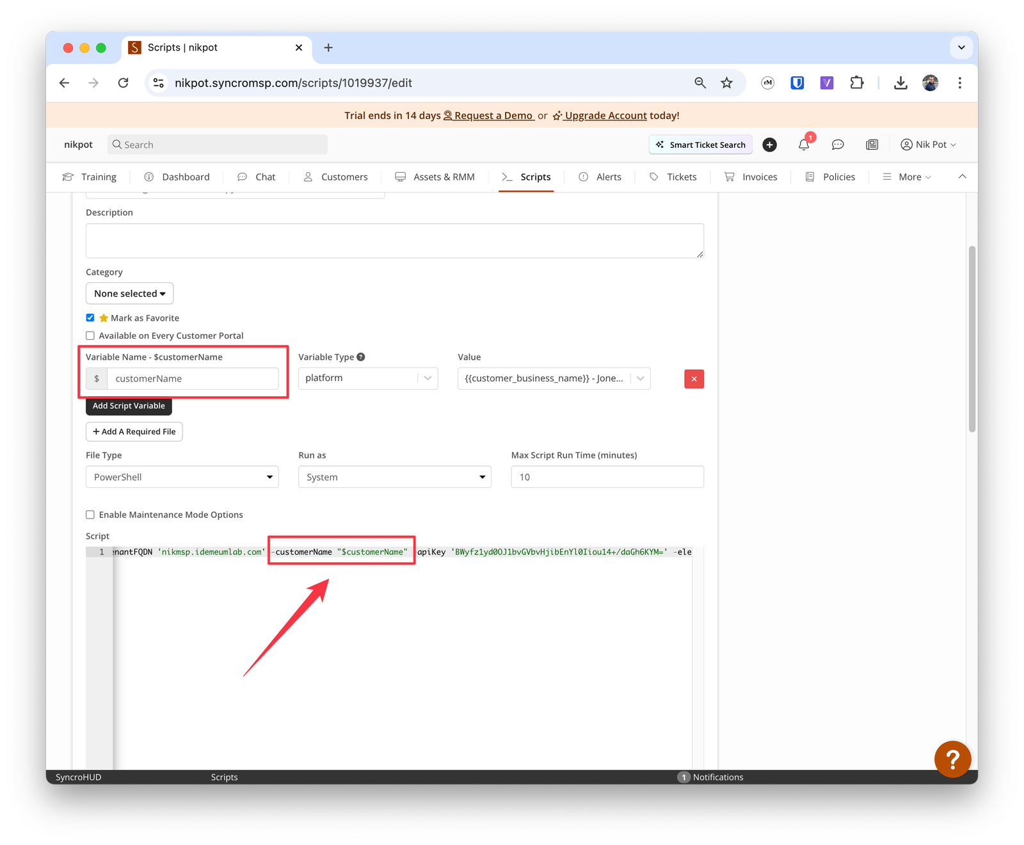This screenshot has height=845, width=1024.
Task: Expand the More navigation menu
Action: pyautogui.click(x=907, y=177)
